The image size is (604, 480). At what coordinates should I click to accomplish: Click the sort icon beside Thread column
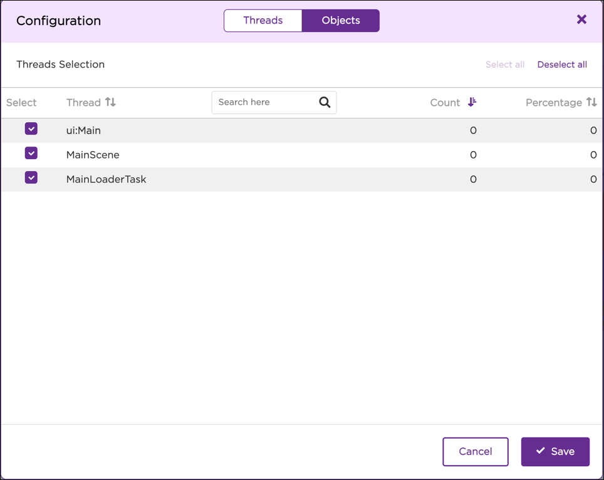(x=110, y=102)
